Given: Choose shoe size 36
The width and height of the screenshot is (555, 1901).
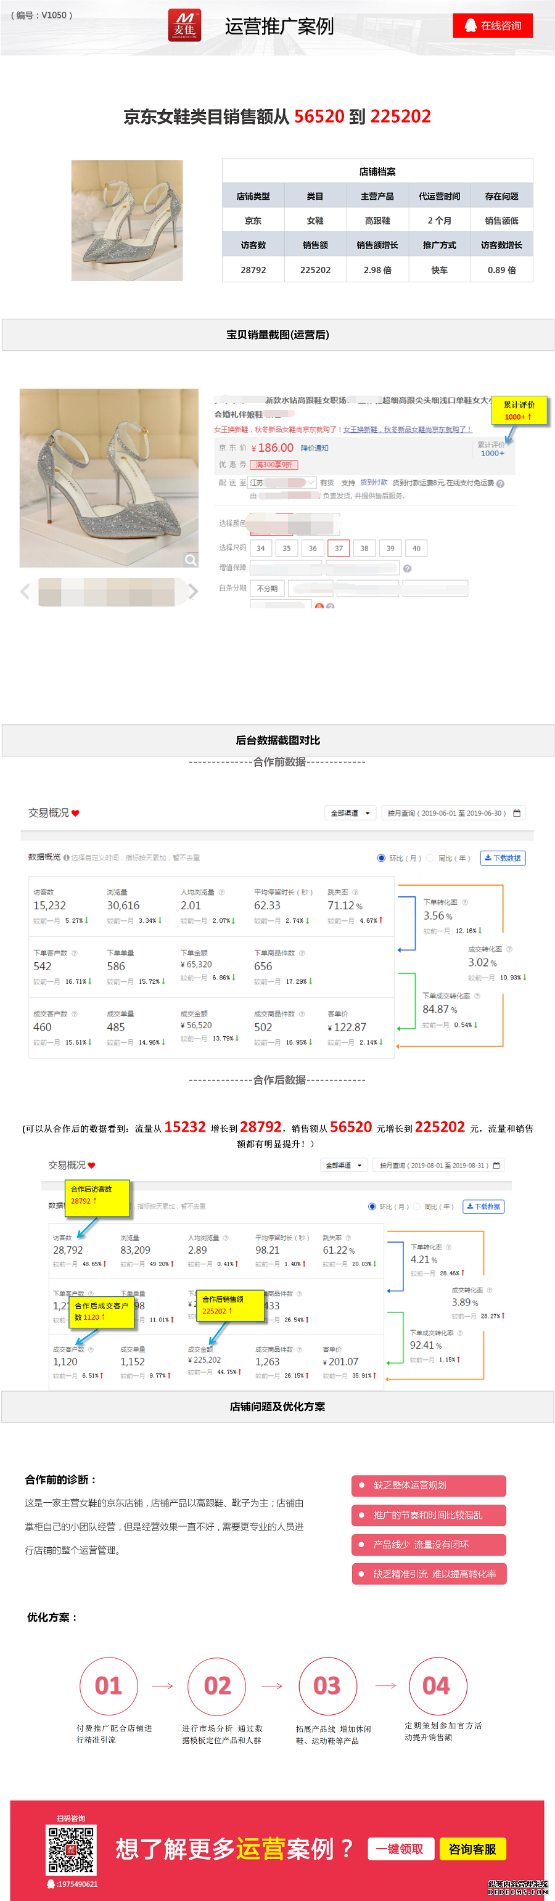Looking at the screenshot, I should click(312, 549).
